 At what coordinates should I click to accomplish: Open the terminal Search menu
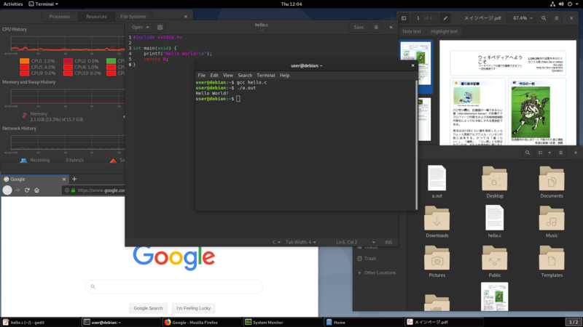coord(245,76)
